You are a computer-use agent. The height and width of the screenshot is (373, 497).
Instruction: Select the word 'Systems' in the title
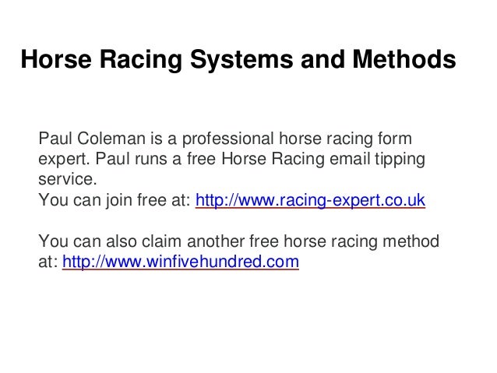coord(241,60)
